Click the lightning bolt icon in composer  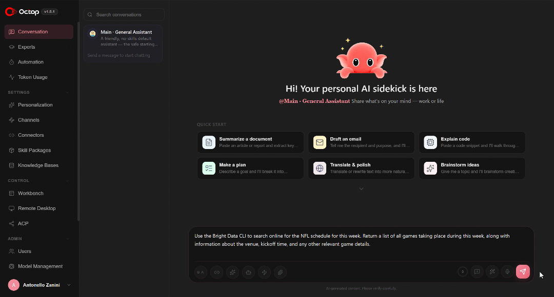(x=264, y=272)
